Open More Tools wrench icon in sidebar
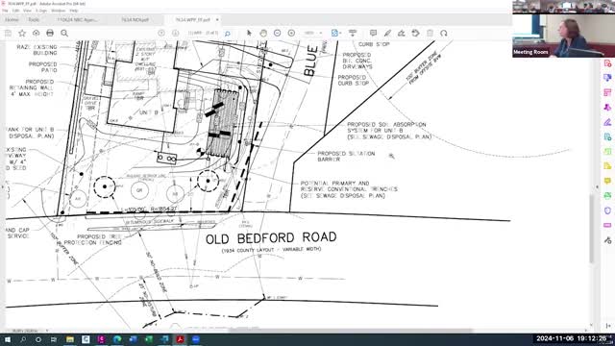This screenshot has height=346, width=615. (x=607, y=240)
